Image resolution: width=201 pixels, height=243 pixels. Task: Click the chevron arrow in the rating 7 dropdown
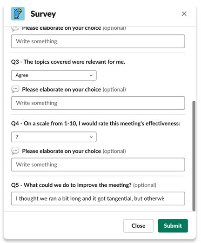tap(91, 137)
